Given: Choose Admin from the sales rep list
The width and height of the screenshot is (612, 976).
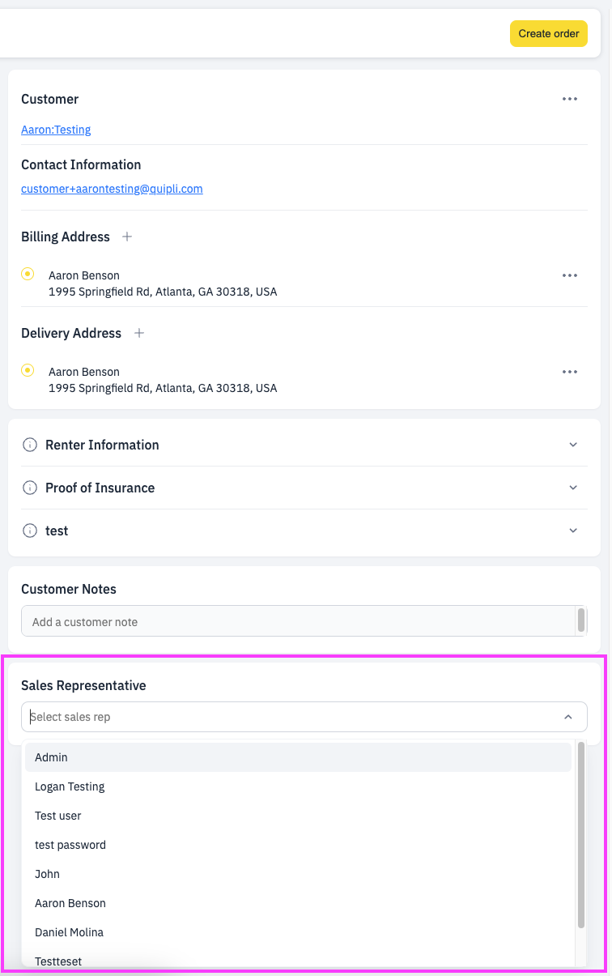Looking at the screenshot, I should (298, 757).
